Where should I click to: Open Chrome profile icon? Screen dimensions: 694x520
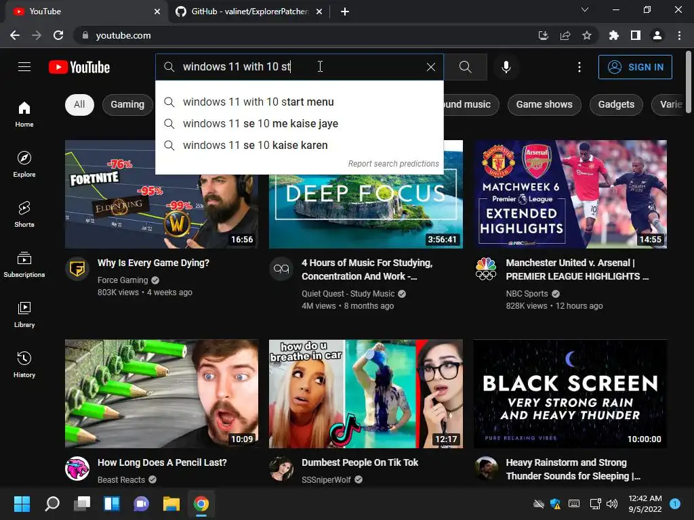point(657,35)
